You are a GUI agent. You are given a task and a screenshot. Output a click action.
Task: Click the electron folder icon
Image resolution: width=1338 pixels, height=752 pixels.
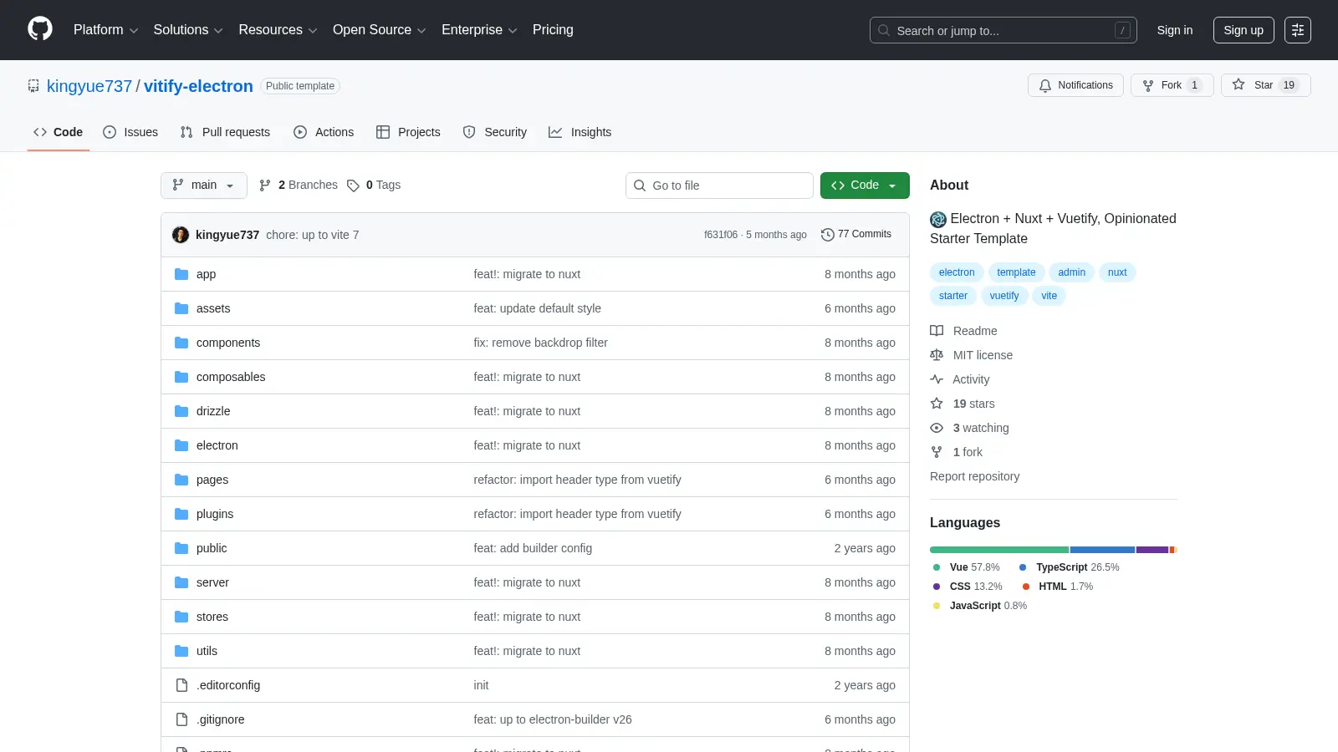click(181, 445)
